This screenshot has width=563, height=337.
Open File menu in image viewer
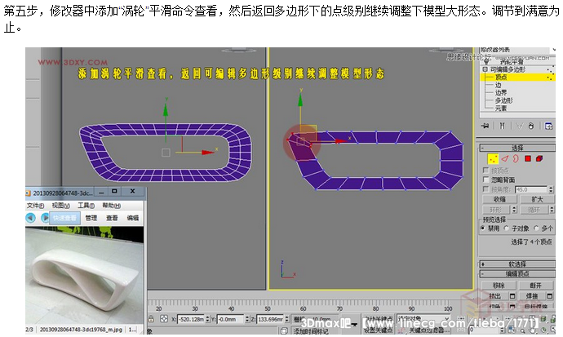(36, 206)
